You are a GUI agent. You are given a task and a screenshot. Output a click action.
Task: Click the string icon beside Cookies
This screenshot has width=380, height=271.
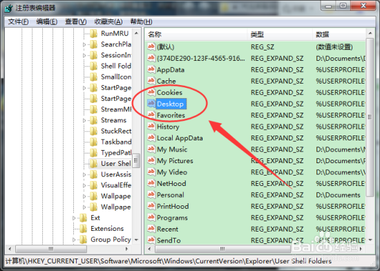(x=151, y=92)
